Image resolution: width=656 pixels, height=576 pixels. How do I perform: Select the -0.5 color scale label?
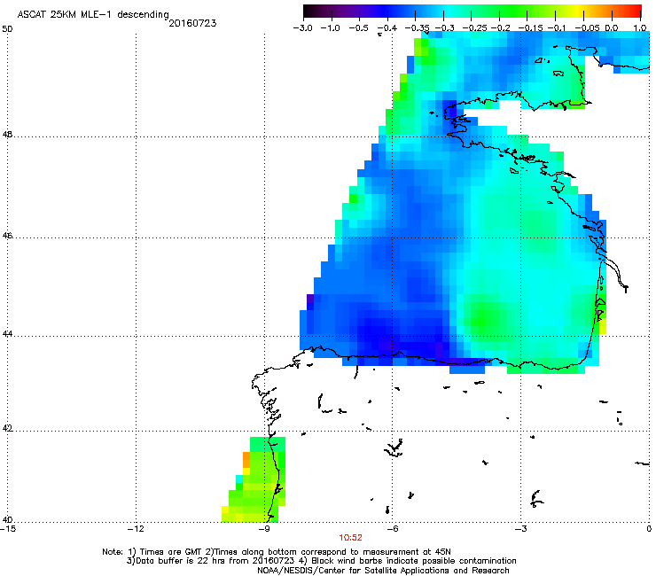[x=358, y=28]
